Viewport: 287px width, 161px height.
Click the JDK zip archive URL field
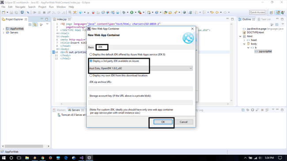pos(140,89)
